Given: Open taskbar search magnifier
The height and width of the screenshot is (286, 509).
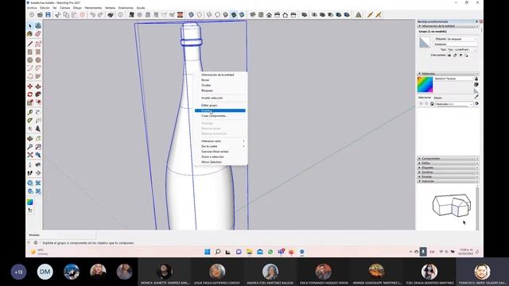Looking at the screenshot, I should click(218, 252).
